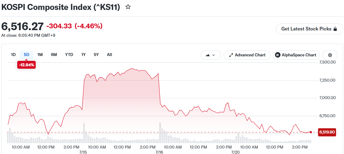Open the Advanced Chart
This screenshot has height=154, width=344.
coord(247,55)
